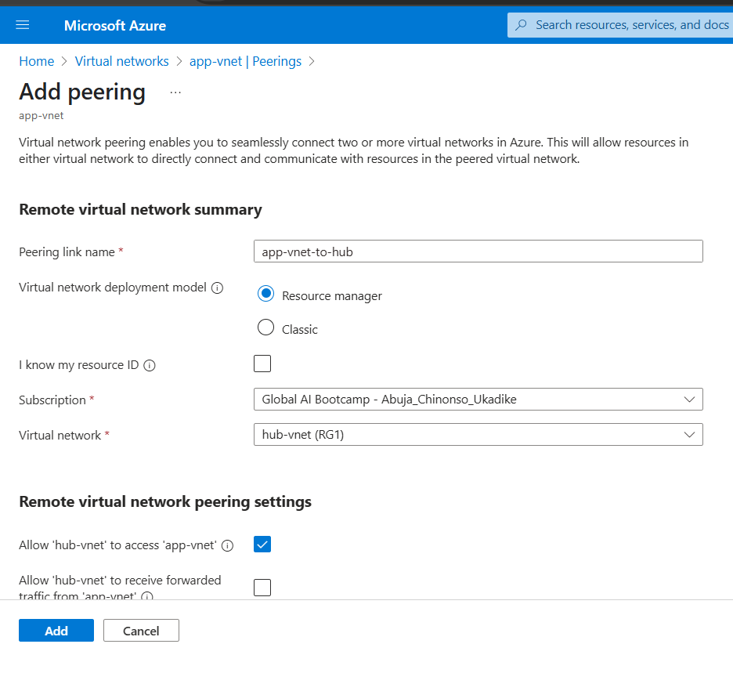Click the Add button

coord(56,631)
